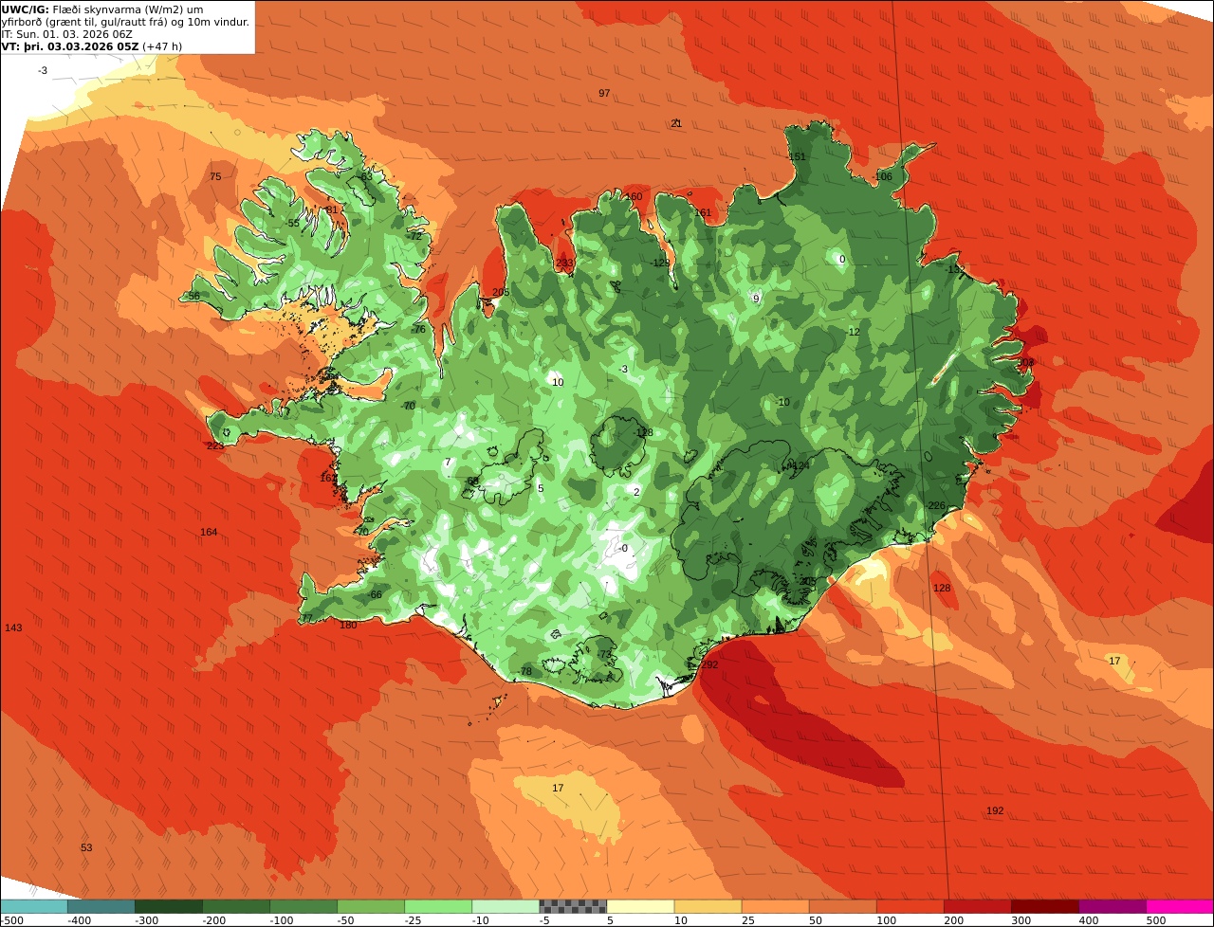Click the light green -25 to -10 legend swatch

click(438, 906)
